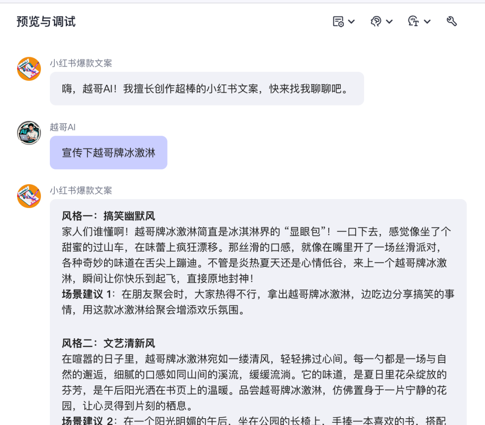Click the 场景建议 2 label

(87, 421)
